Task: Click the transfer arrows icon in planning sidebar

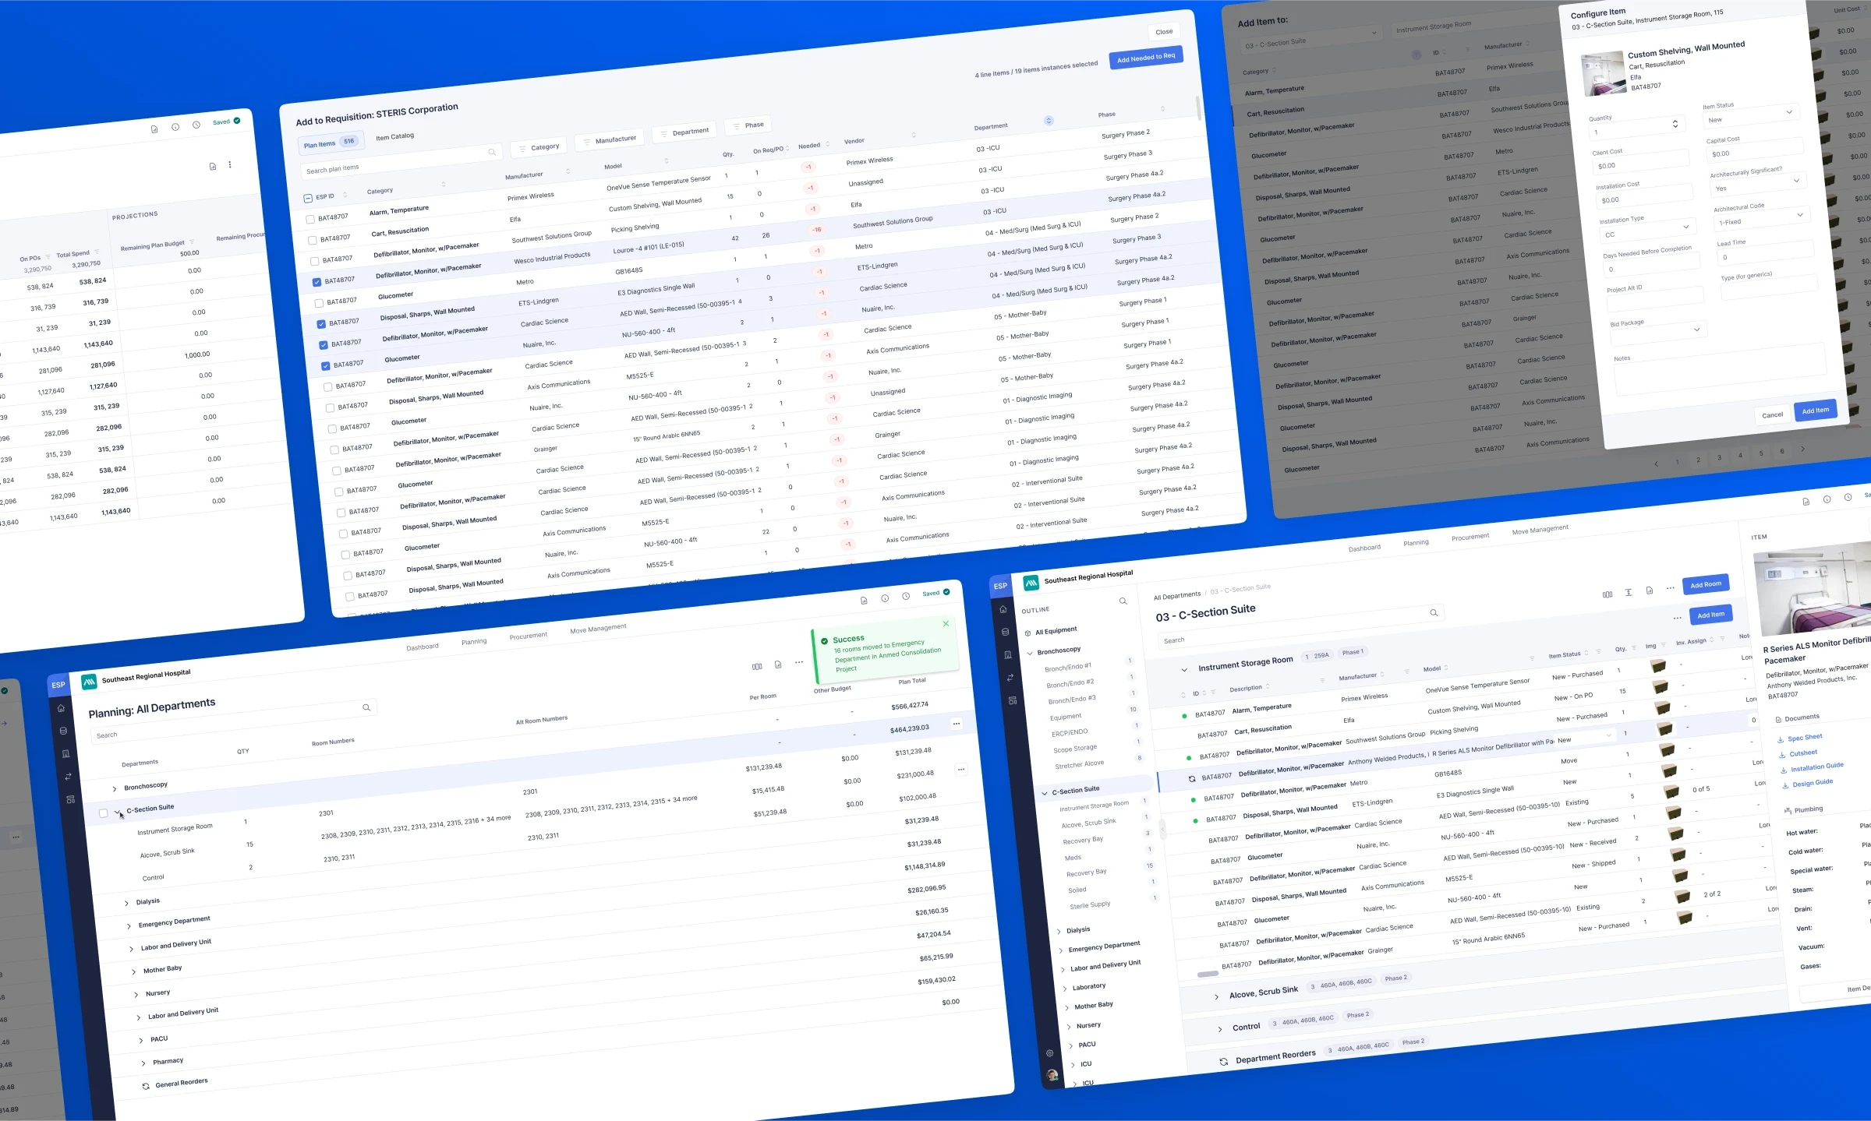Action: click(68, 777)
